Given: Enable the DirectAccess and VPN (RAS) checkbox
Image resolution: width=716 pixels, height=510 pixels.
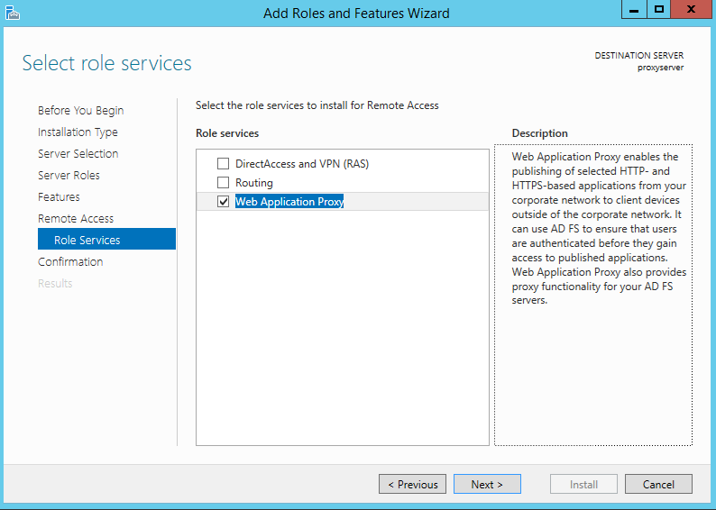Looking at the screenshot, I should pyautogui.click(x=223, y=164).
